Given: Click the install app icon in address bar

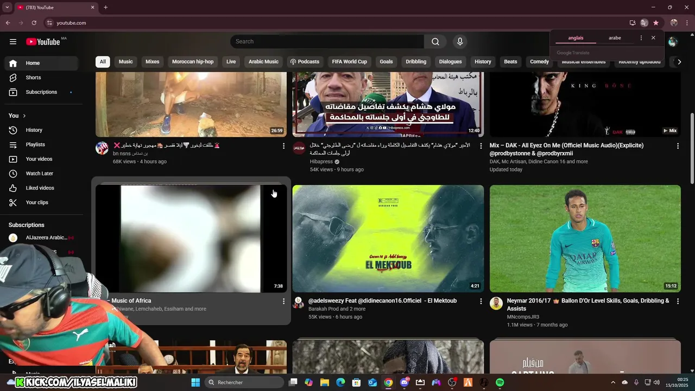Looking at the screenshot, I should 633,23.
